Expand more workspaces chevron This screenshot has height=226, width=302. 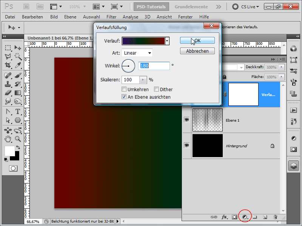pyautogui.click(x=219, y=7)
